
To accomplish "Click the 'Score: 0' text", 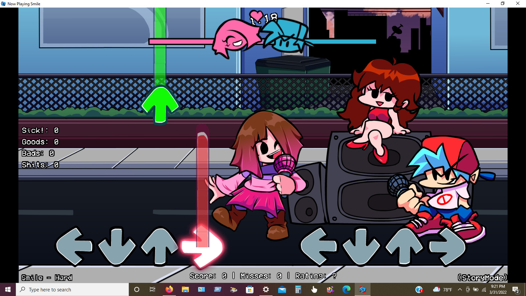I will (x=208, y=276).
